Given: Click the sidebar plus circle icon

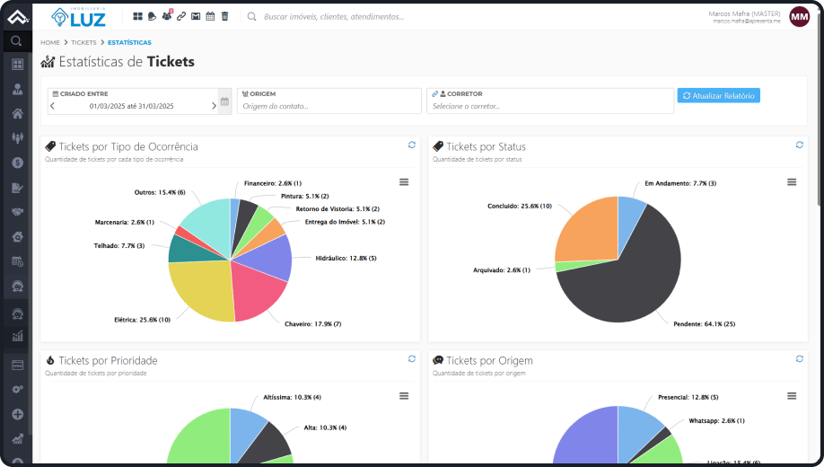Looking at the screenshot, I should pyautogui.click(x=17, y=414).
